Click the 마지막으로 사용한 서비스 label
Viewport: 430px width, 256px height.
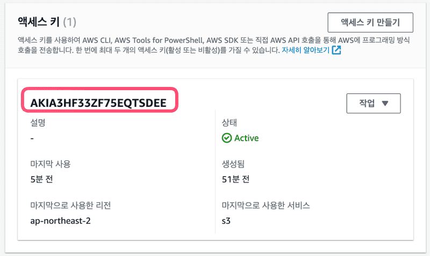click(266, 205)
